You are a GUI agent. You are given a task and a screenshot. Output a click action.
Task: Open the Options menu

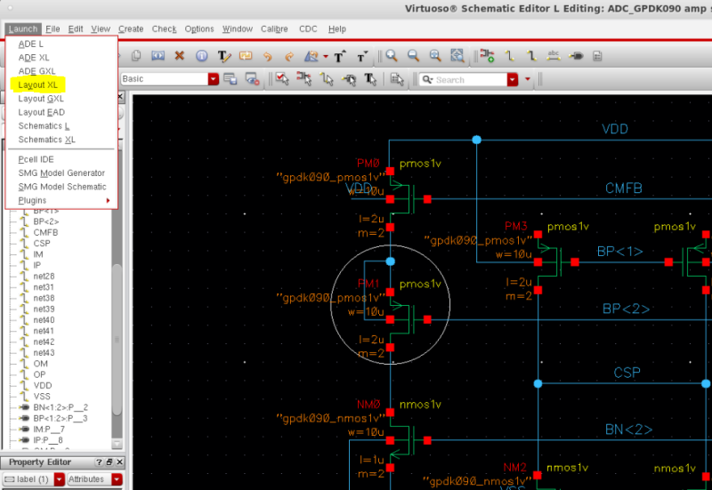tap(198, 28)
